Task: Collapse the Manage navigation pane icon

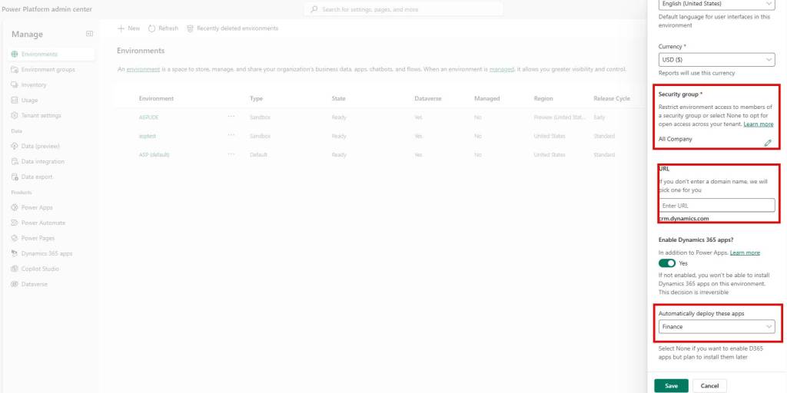Action: (89, 34)
